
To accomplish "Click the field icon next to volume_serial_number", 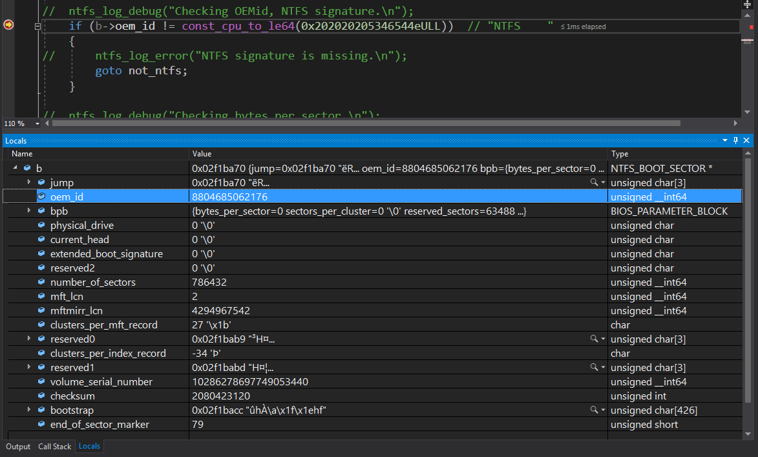I will click(x=41, y=381).
